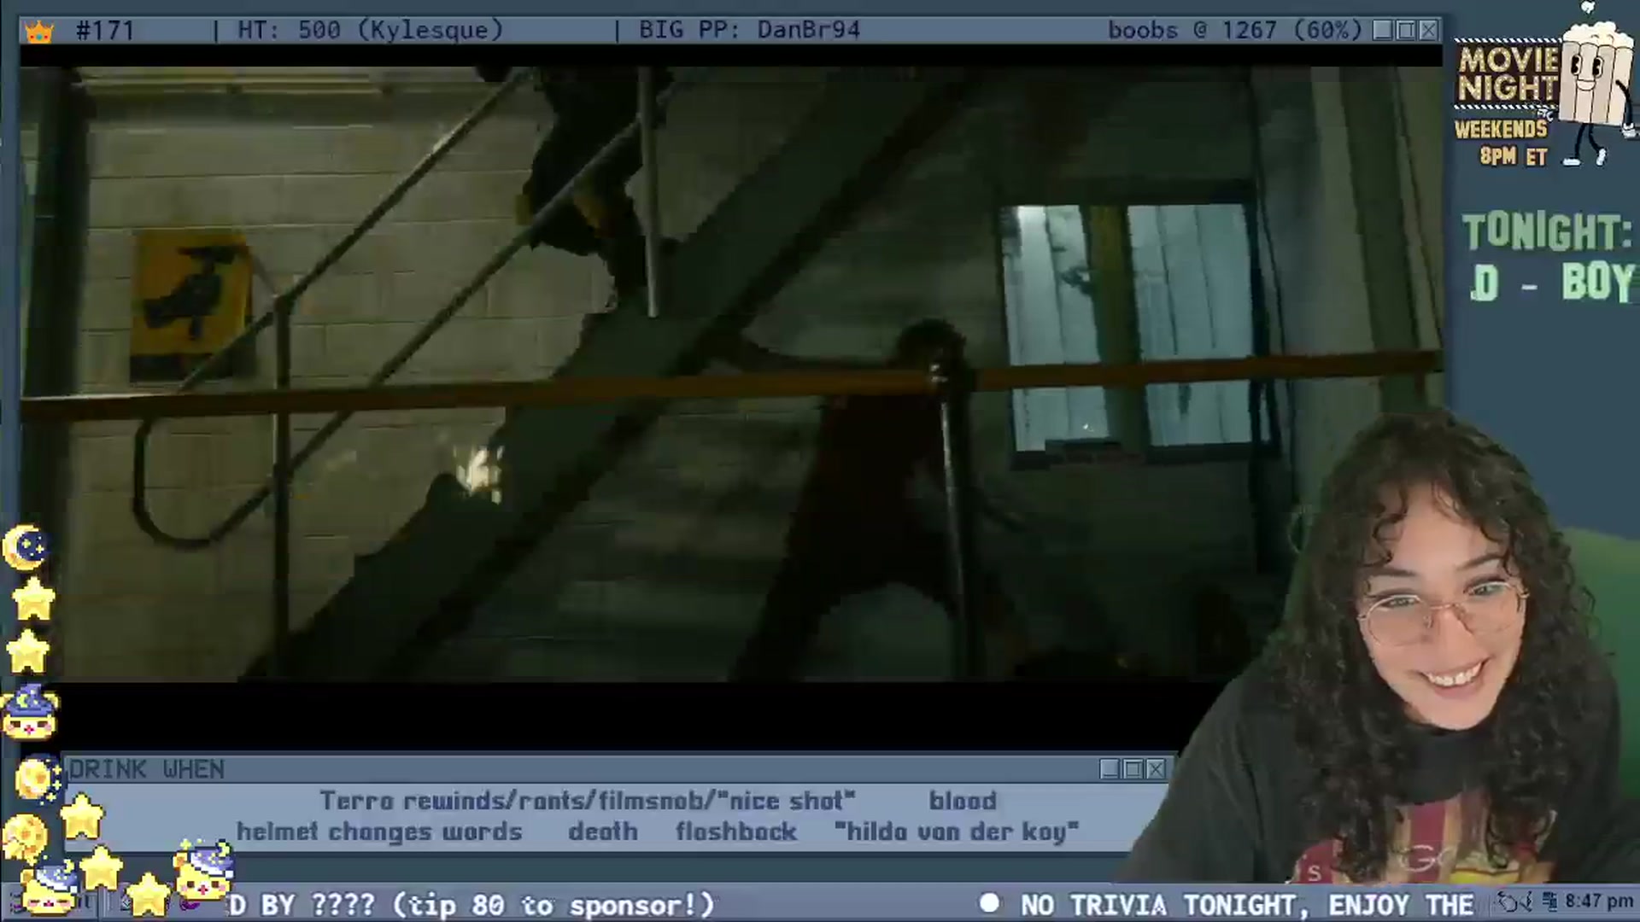Click the crescent moon pixel icon

tap(26, 547)
